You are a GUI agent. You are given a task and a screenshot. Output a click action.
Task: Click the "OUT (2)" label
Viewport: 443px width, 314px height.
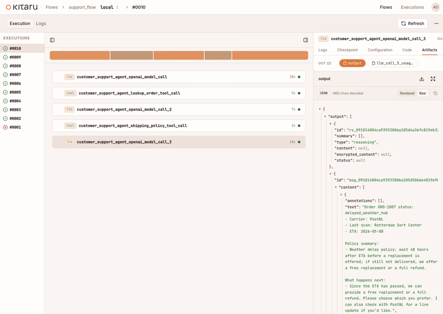click(x=325, y=63)
